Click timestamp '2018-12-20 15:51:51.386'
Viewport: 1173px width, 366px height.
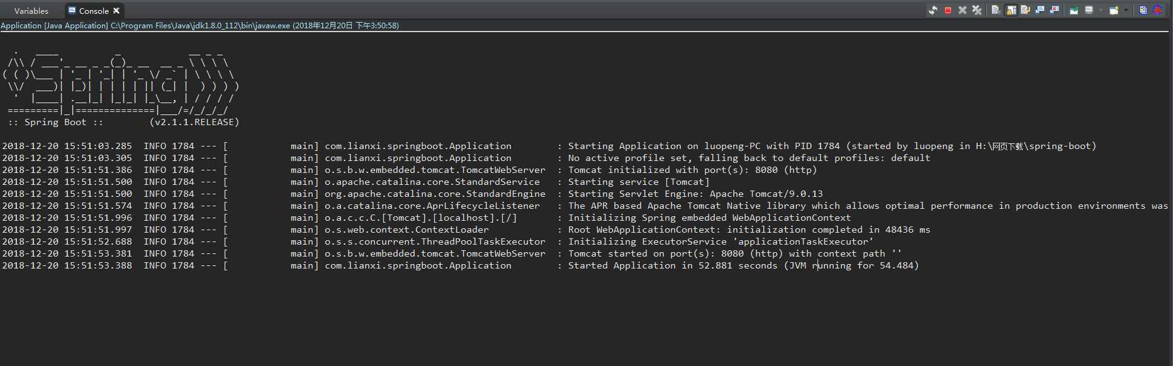pos(67,170)
